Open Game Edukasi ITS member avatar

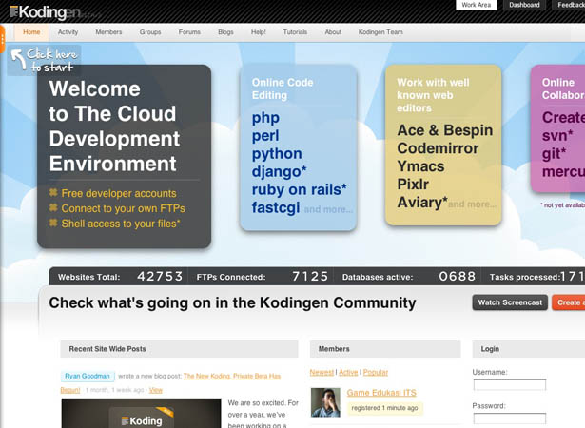(325, 402)
